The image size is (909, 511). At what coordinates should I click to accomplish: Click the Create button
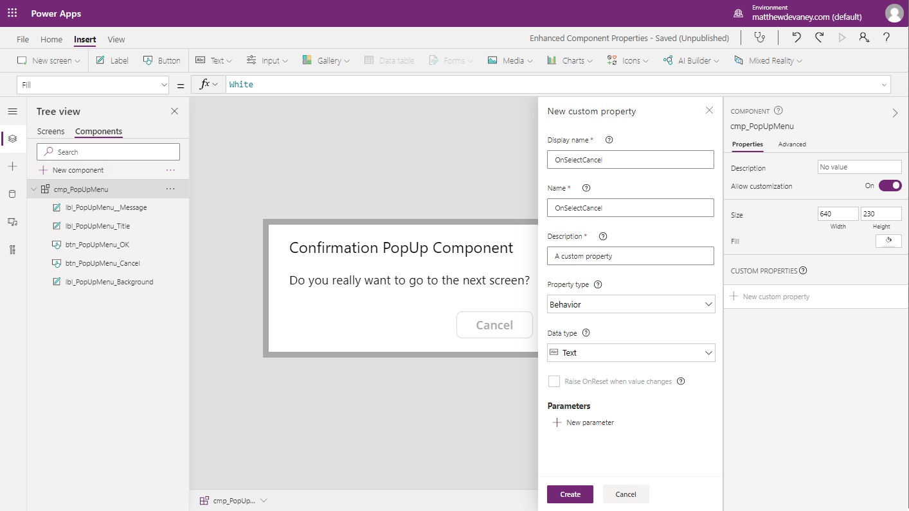pyautogui.click(x=570, y=494)
